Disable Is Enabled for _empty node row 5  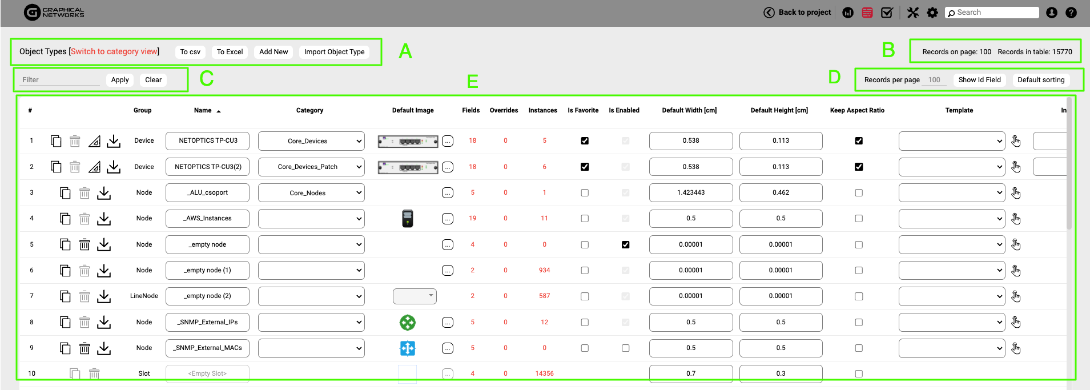pyautogui.click(x=626, y=245)
